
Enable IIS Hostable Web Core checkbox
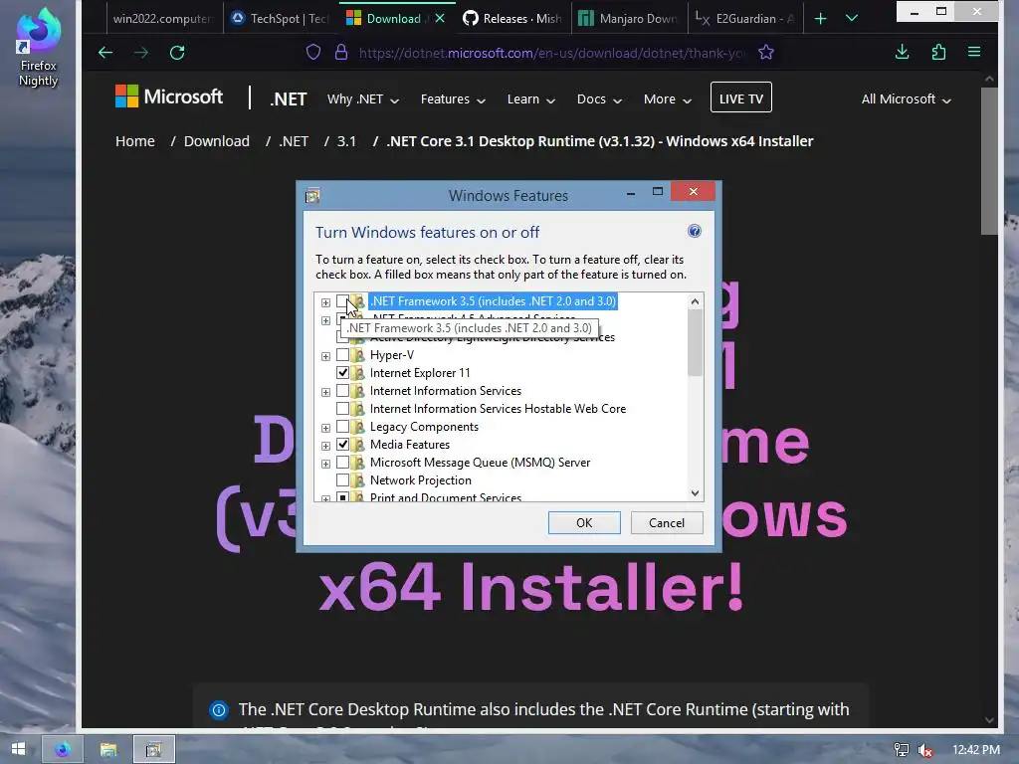[342, 409]
